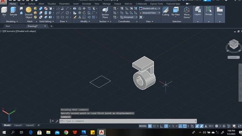The height and width of the screenshot is (136, 242).
Task: Toggle annotation visibility in status bar
Action: click(x=197, y=126)
